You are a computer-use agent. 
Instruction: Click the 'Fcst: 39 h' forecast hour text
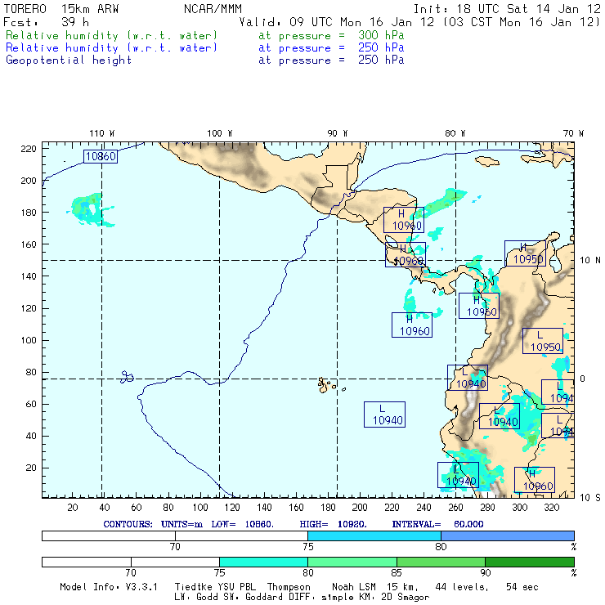coord(47,22)
